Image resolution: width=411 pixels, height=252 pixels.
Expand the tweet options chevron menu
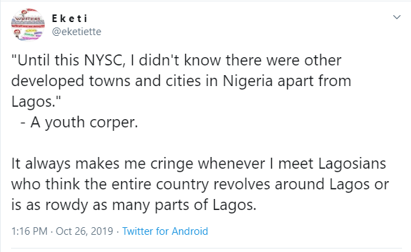click(x=397, y=17)
